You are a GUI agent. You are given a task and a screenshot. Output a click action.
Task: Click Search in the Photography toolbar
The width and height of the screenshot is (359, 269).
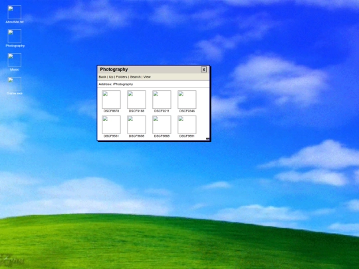(x=136, y=77)
